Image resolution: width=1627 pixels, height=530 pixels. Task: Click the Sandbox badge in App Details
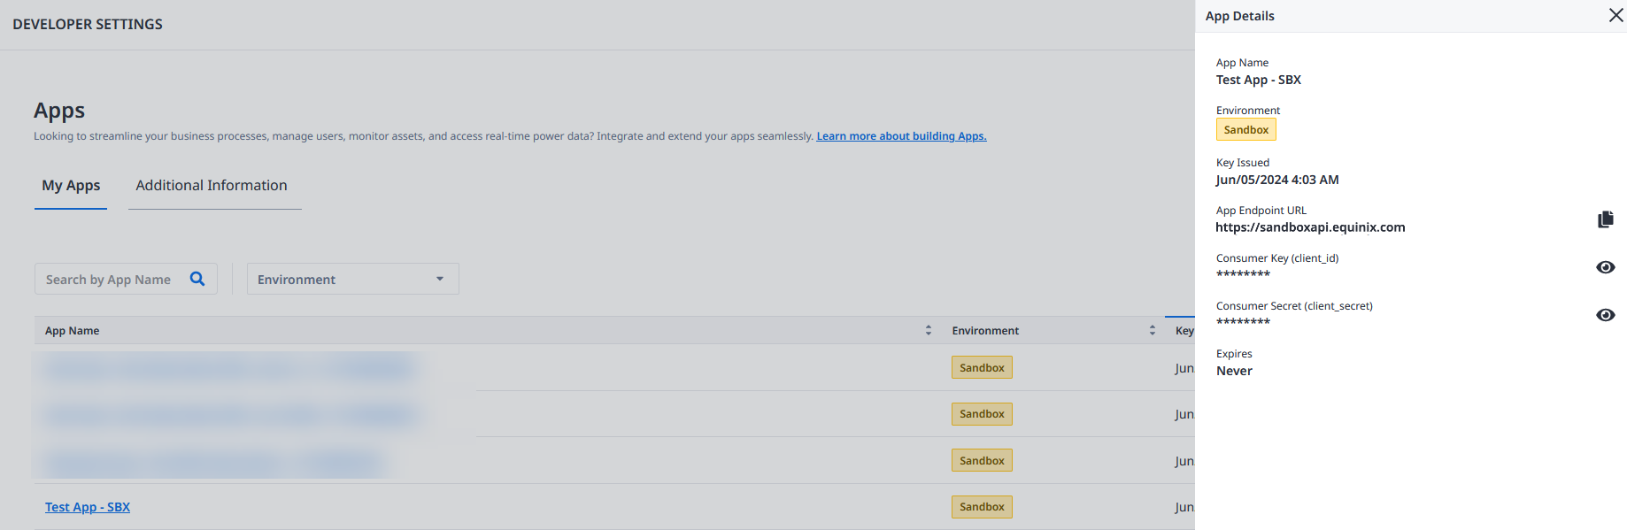(x=1245, y=130)
